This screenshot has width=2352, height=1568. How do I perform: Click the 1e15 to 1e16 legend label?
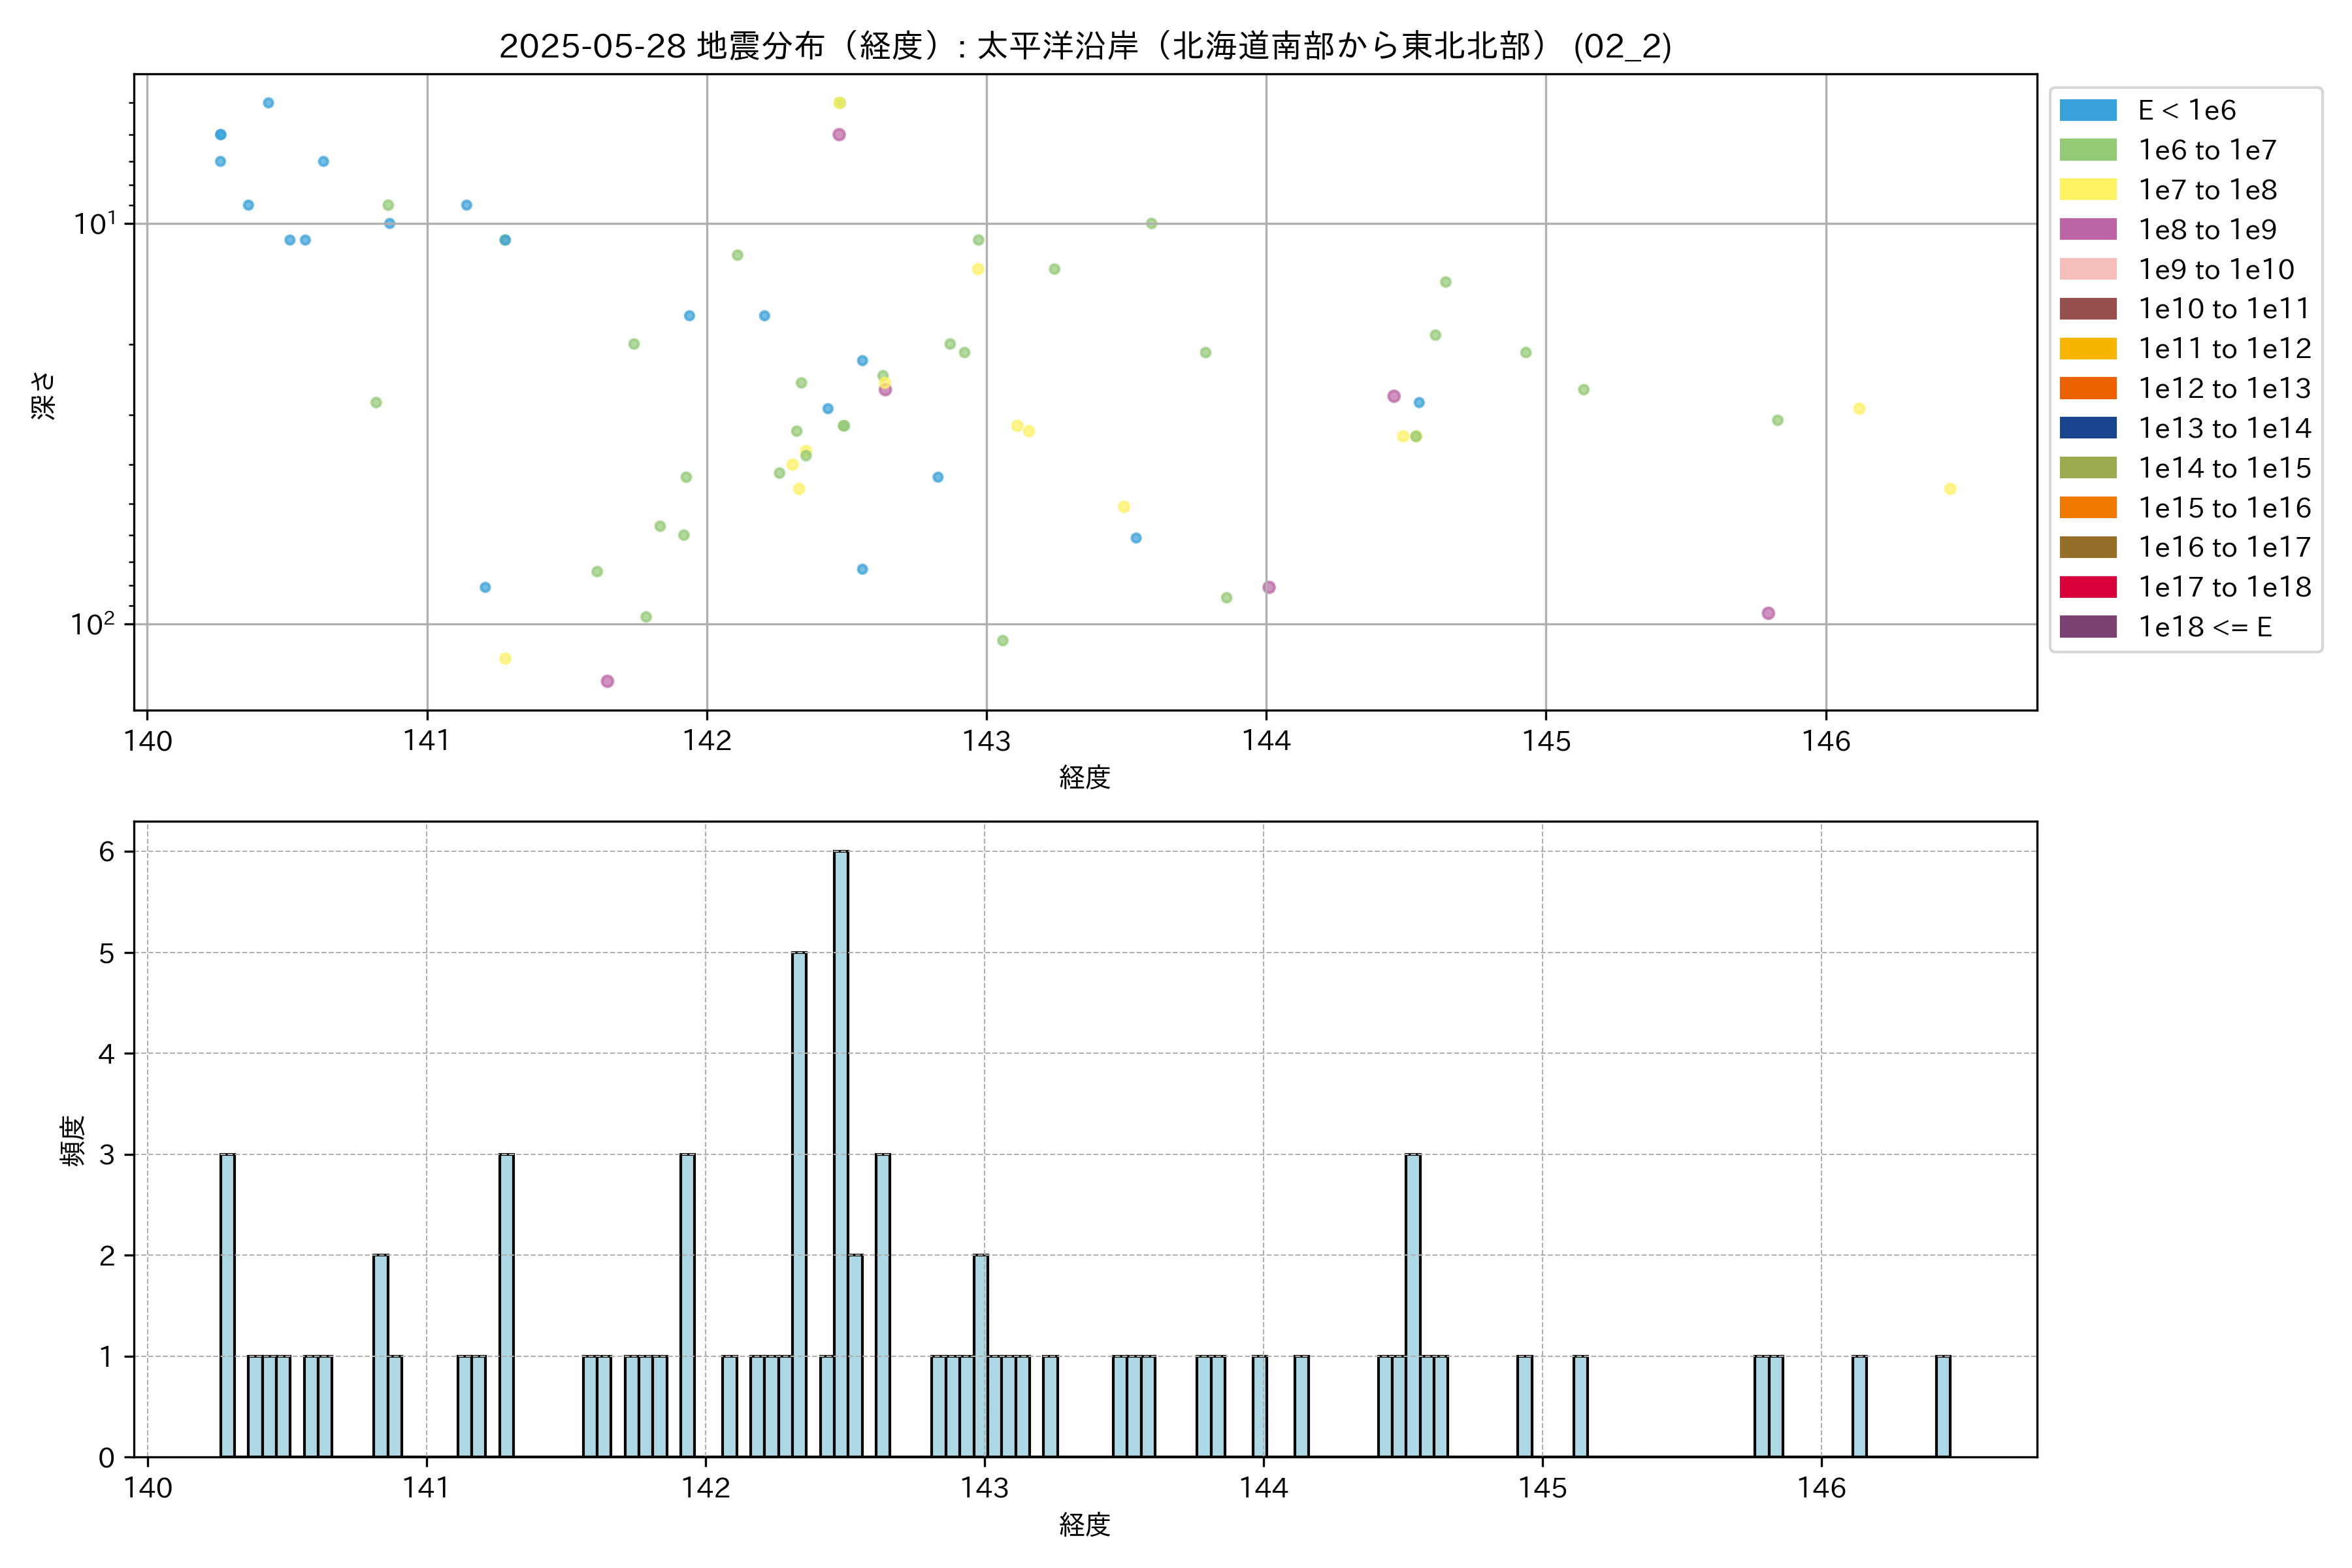tap(2224, 508)
